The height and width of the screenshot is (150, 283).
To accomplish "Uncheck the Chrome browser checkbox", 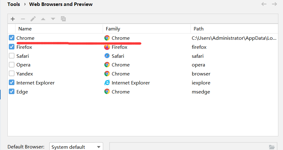I will [12, 38].
